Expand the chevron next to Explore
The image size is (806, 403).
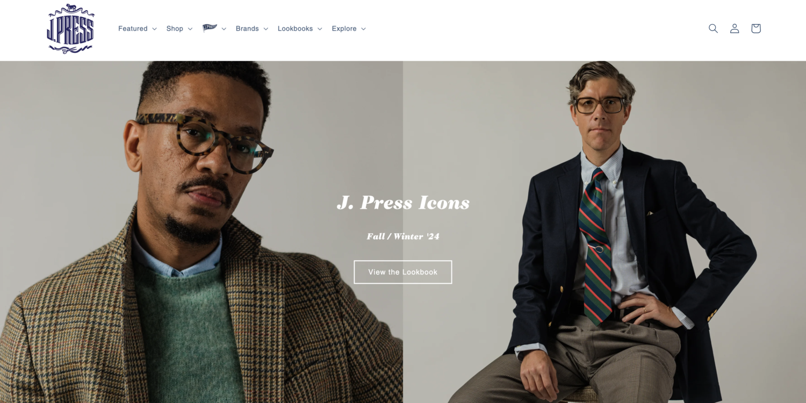[363, 29]
